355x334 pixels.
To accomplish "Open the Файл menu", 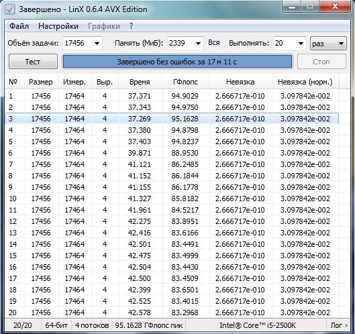I will click(x=19, y=26).
